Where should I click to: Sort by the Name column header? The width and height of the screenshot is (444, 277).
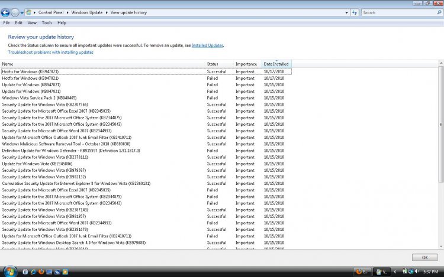tap(103, 64)
